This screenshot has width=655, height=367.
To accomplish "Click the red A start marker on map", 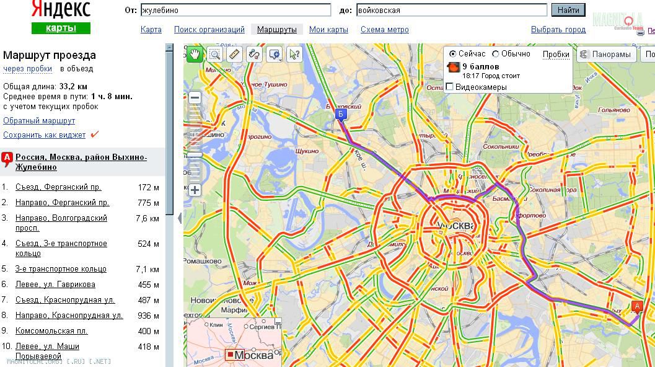I will (637, 307).
